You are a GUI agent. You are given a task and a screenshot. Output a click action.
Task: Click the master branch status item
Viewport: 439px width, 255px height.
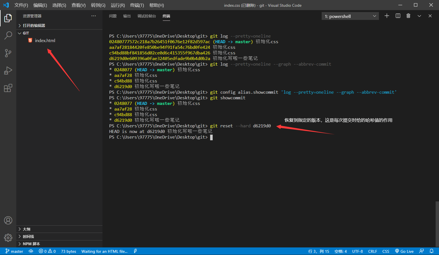coord(14,251)
